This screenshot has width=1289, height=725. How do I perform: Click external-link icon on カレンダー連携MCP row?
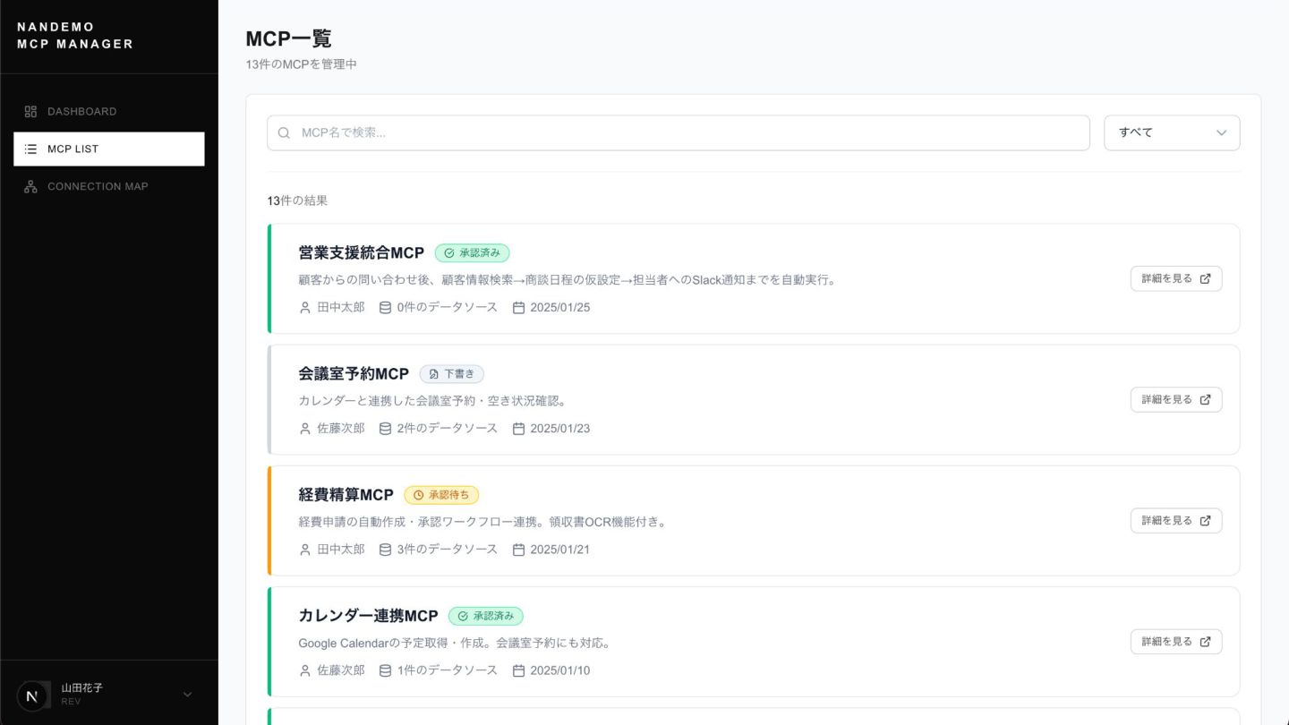tap(1205, 641)
